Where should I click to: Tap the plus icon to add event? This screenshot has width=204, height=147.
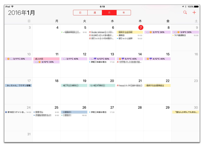coord(194,13)
